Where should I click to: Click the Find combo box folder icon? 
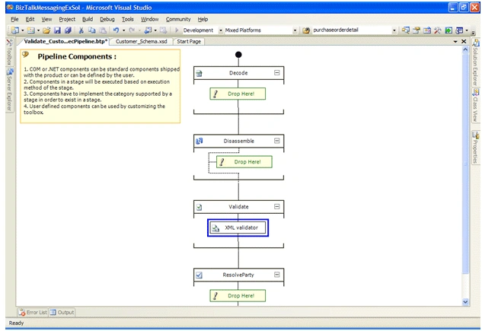(x=306, y=30)
